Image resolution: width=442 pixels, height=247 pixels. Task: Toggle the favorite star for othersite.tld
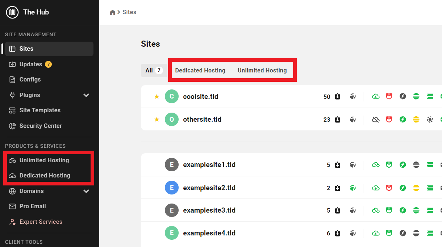tap(157, 120)
